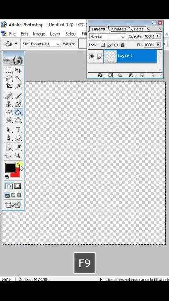169x301 pixels.
Task: Add a layer style from Layers panel
Action: click(100, 75)
